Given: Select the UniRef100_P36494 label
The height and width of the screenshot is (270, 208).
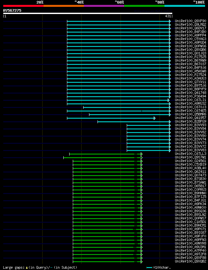Looking at the screenshot, I should [190, 97].
